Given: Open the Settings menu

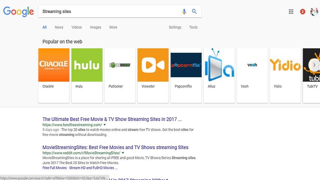Looking at the screenshot, I should (x=175, y=27).
